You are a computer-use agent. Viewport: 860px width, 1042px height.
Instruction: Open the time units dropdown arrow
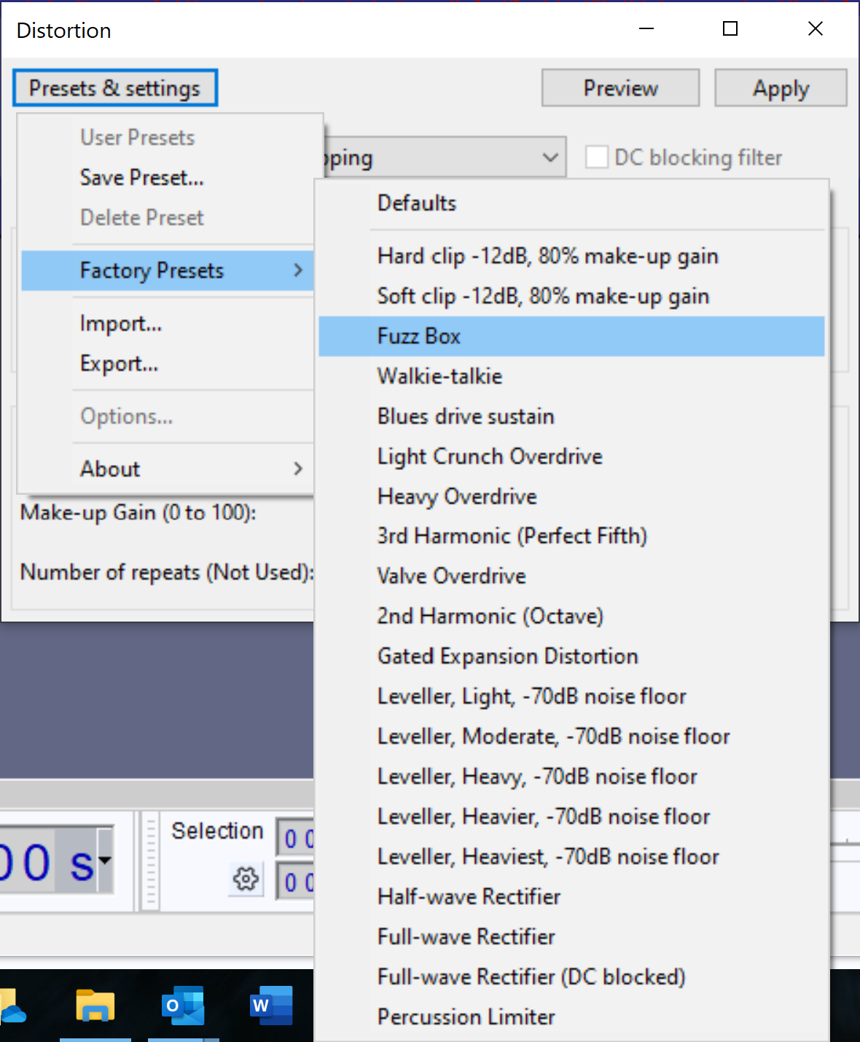click(x=105, y=861)
